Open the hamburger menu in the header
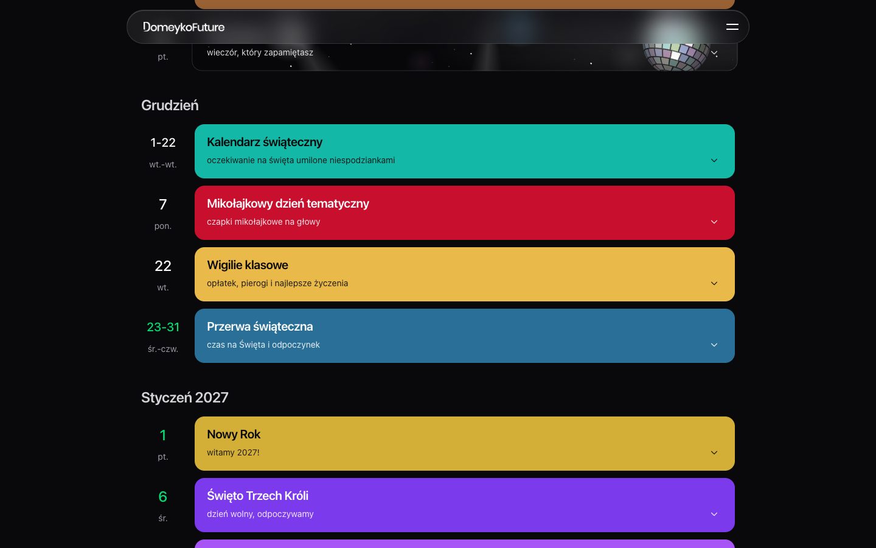 click(x=732, y=27)
